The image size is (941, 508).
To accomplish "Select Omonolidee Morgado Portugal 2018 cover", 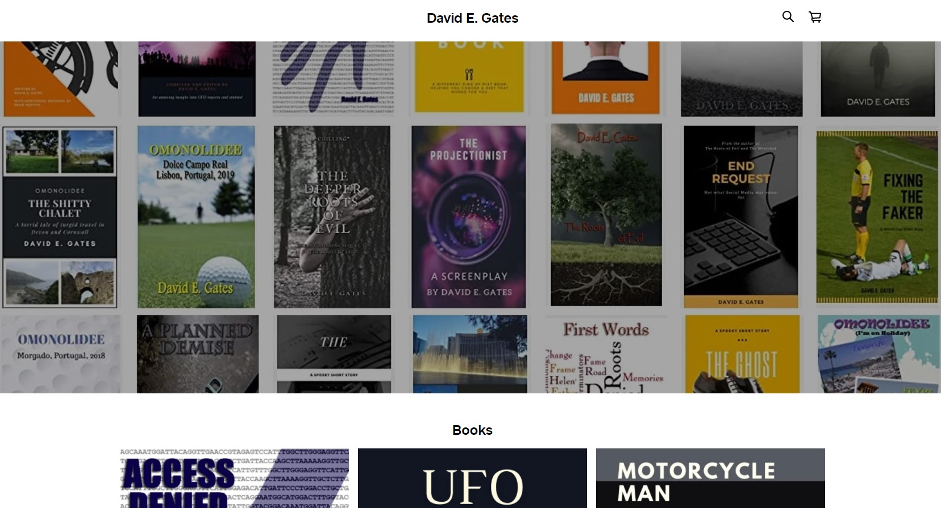I will [x=61, y=354].
